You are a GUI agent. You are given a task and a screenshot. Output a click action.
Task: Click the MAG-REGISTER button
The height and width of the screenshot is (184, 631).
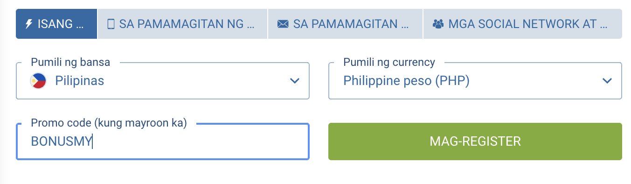click(475, 142)
